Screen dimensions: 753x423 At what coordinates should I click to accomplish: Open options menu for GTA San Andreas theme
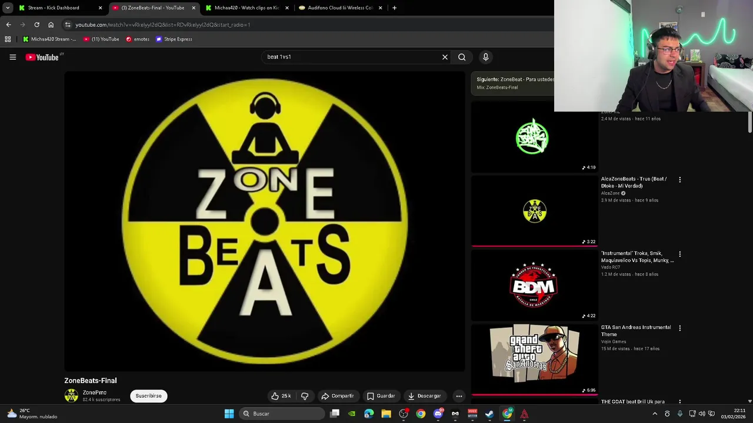pyautogui.click(x=679, y=328)
